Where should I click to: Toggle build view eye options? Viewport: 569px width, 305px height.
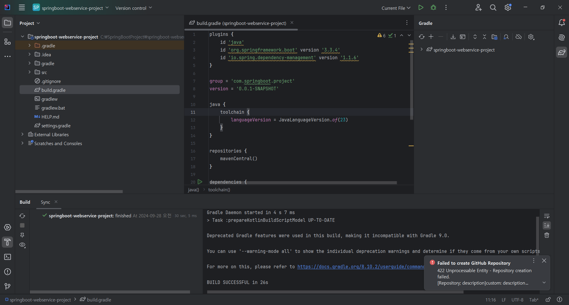(22, 245)
